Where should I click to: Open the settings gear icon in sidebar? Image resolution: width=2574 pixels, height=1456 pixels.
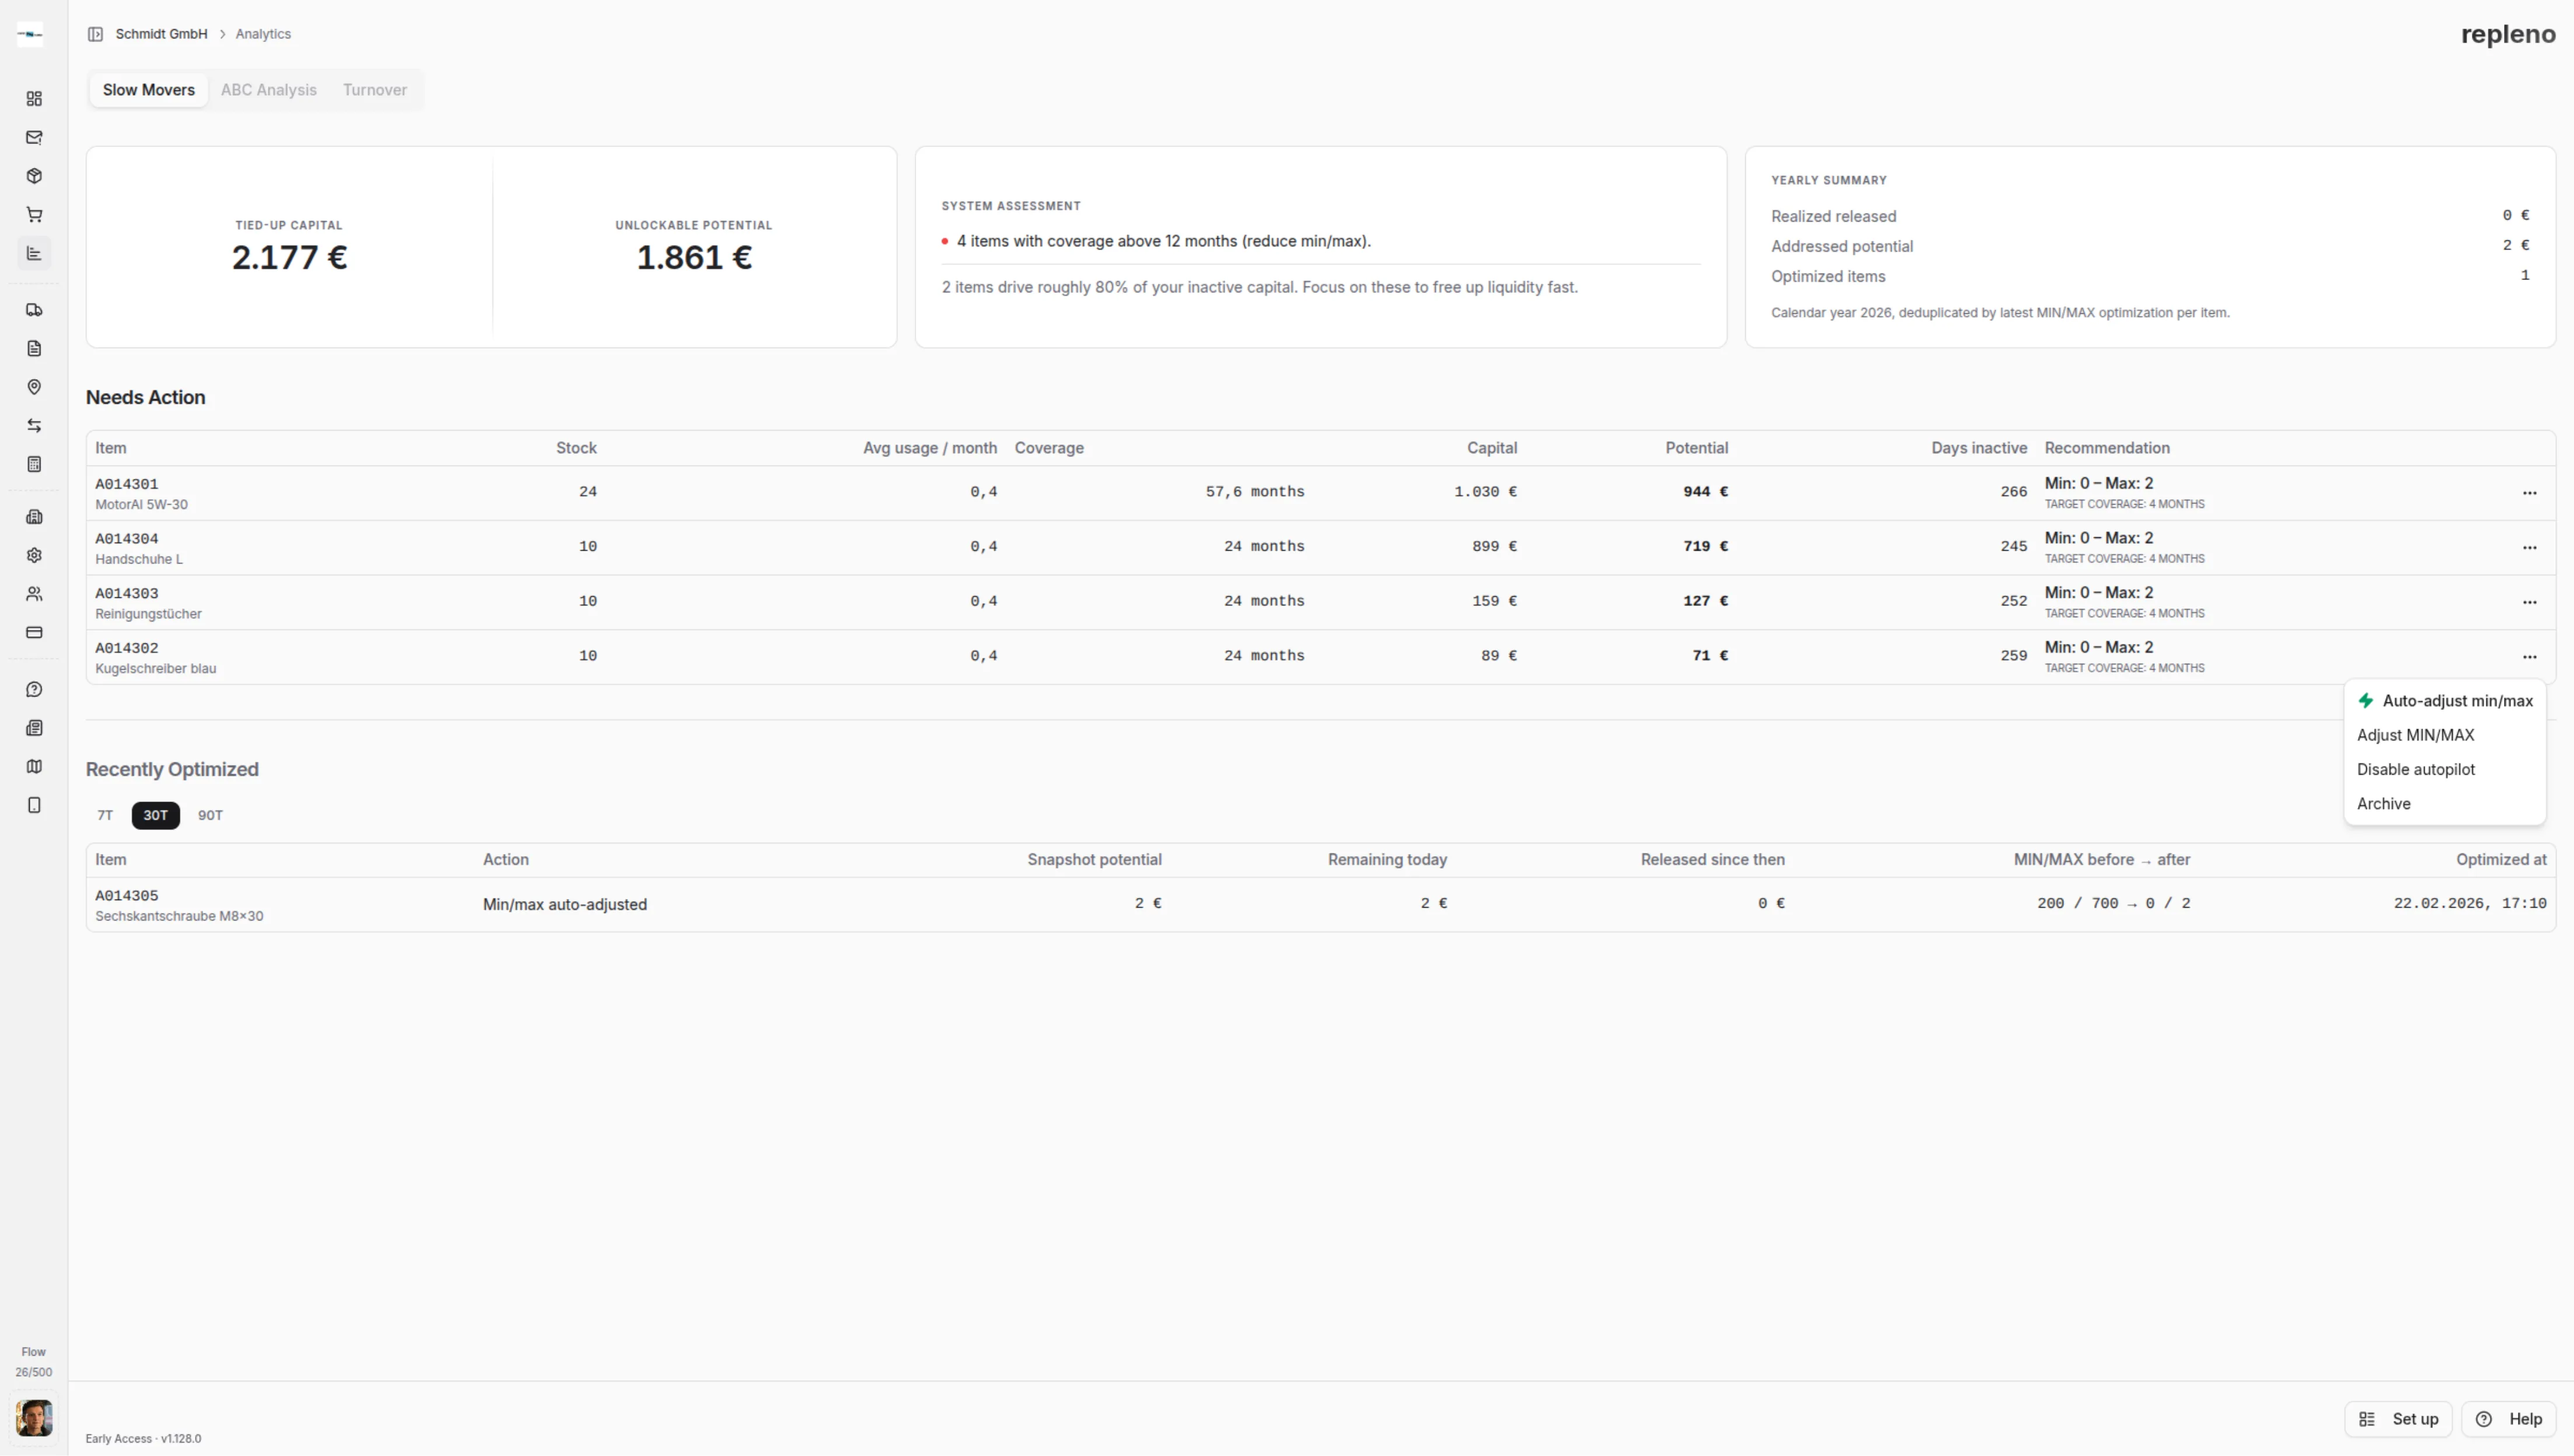[x=34, y=555]
